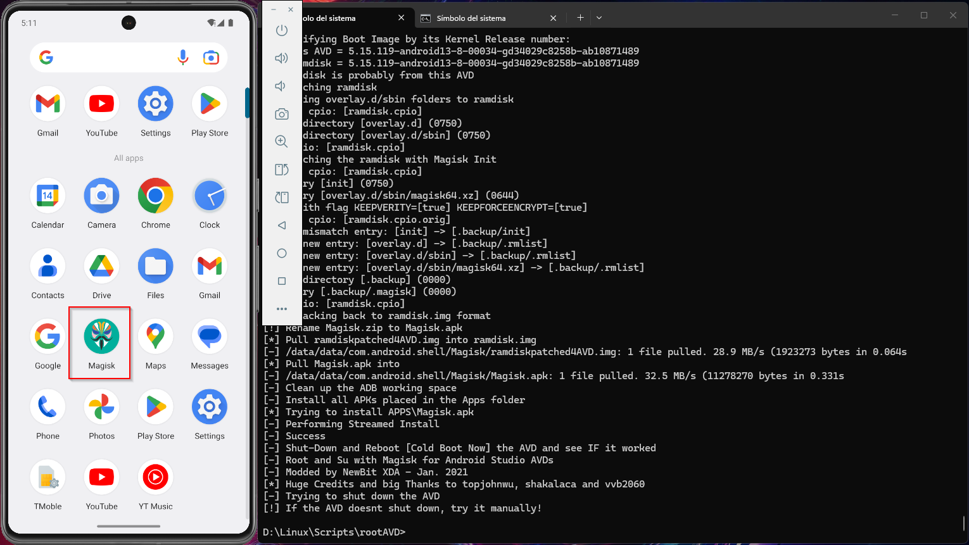Tap the Google search bar
Image resolution: width=969 pixels, height=545 pixels.
pos(129,58)
